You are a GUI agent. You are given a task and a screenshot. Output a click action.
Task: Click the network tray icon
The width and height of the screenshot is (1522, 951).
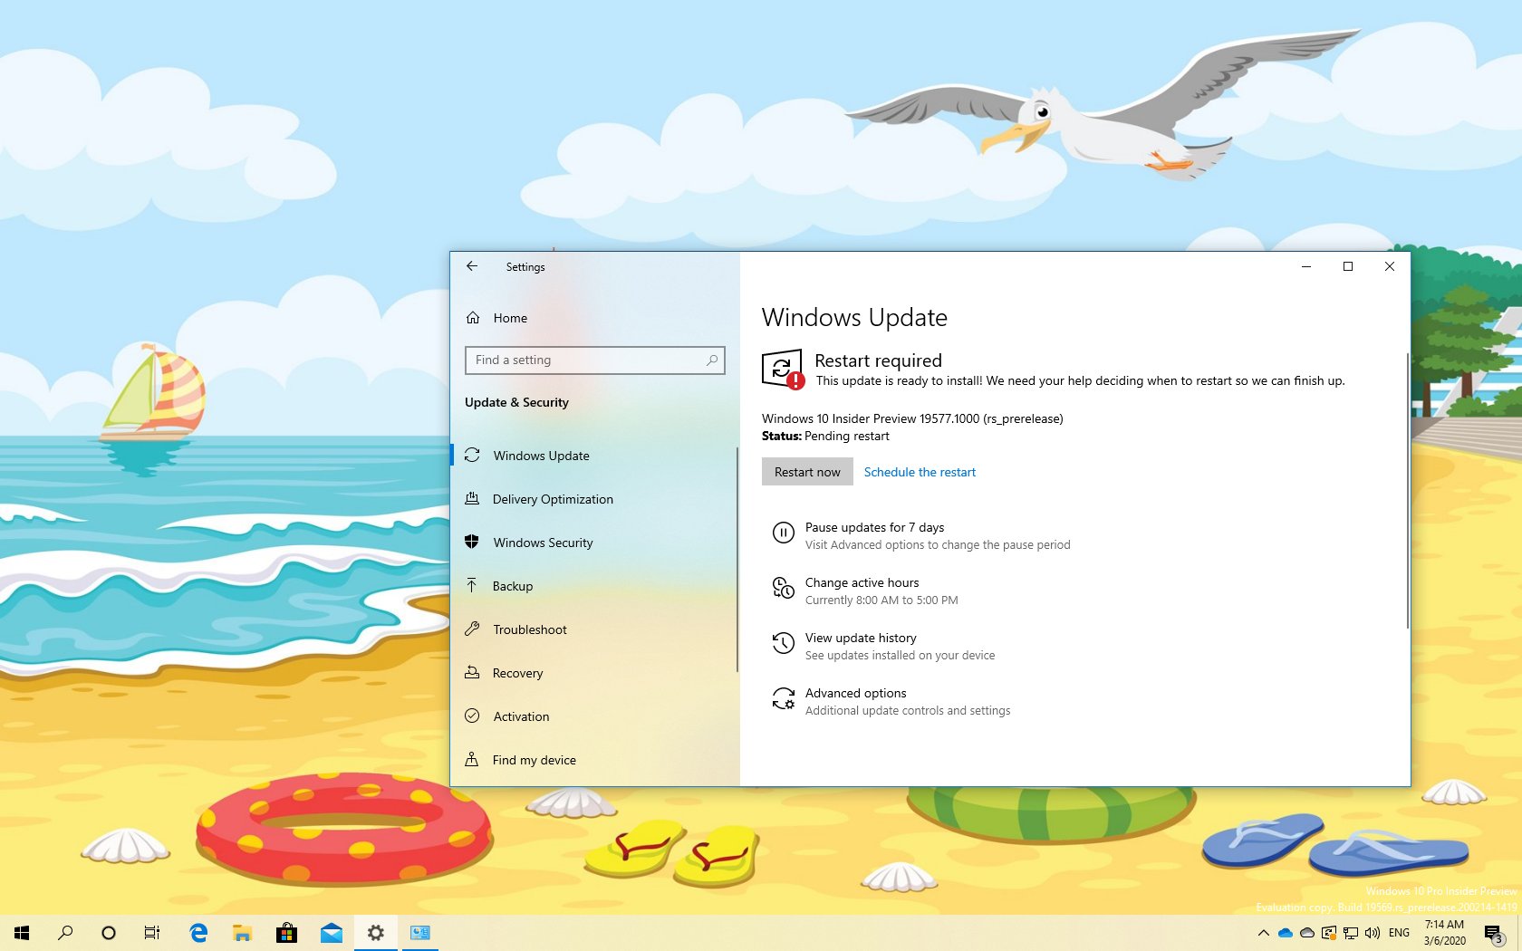click(x=1351, y=933)
